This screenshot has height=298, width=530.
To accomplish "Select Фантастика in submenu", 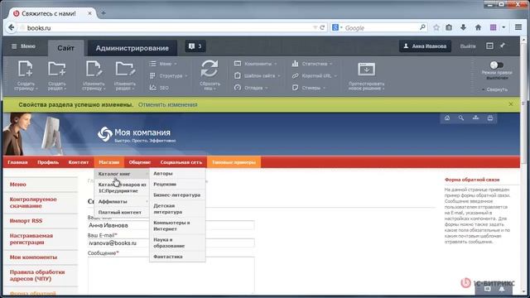I will tap(177, 257).
